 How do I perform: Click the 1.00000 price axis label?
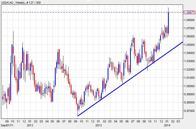pyautogui.click(x=189, y=86)
